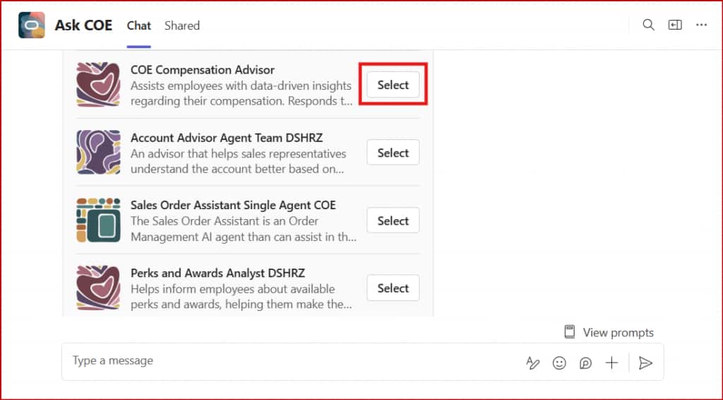This screenshot has width=723, height=400.
Task: Switch to the Chat tab
Action: (x=138, y=25)
